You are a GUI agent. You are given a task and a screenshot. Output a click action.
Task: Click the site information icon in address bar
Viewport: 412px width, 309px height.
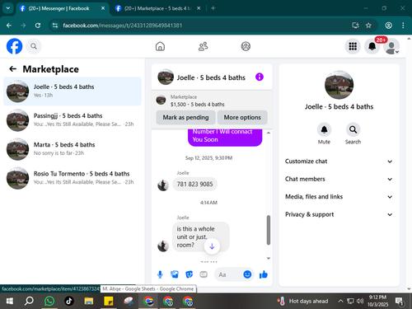[55, 26]
